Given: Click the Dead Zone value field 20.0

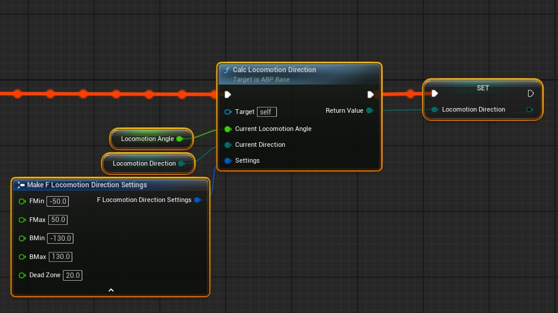Looking at the screenshot, I should tap(72, 275).
